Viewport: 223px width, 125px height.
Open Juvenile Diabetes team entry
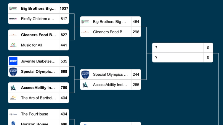(x=38, y=61)
